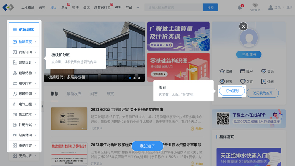Click the search keyword input field

pyautogui.click(x=173, y=7)
